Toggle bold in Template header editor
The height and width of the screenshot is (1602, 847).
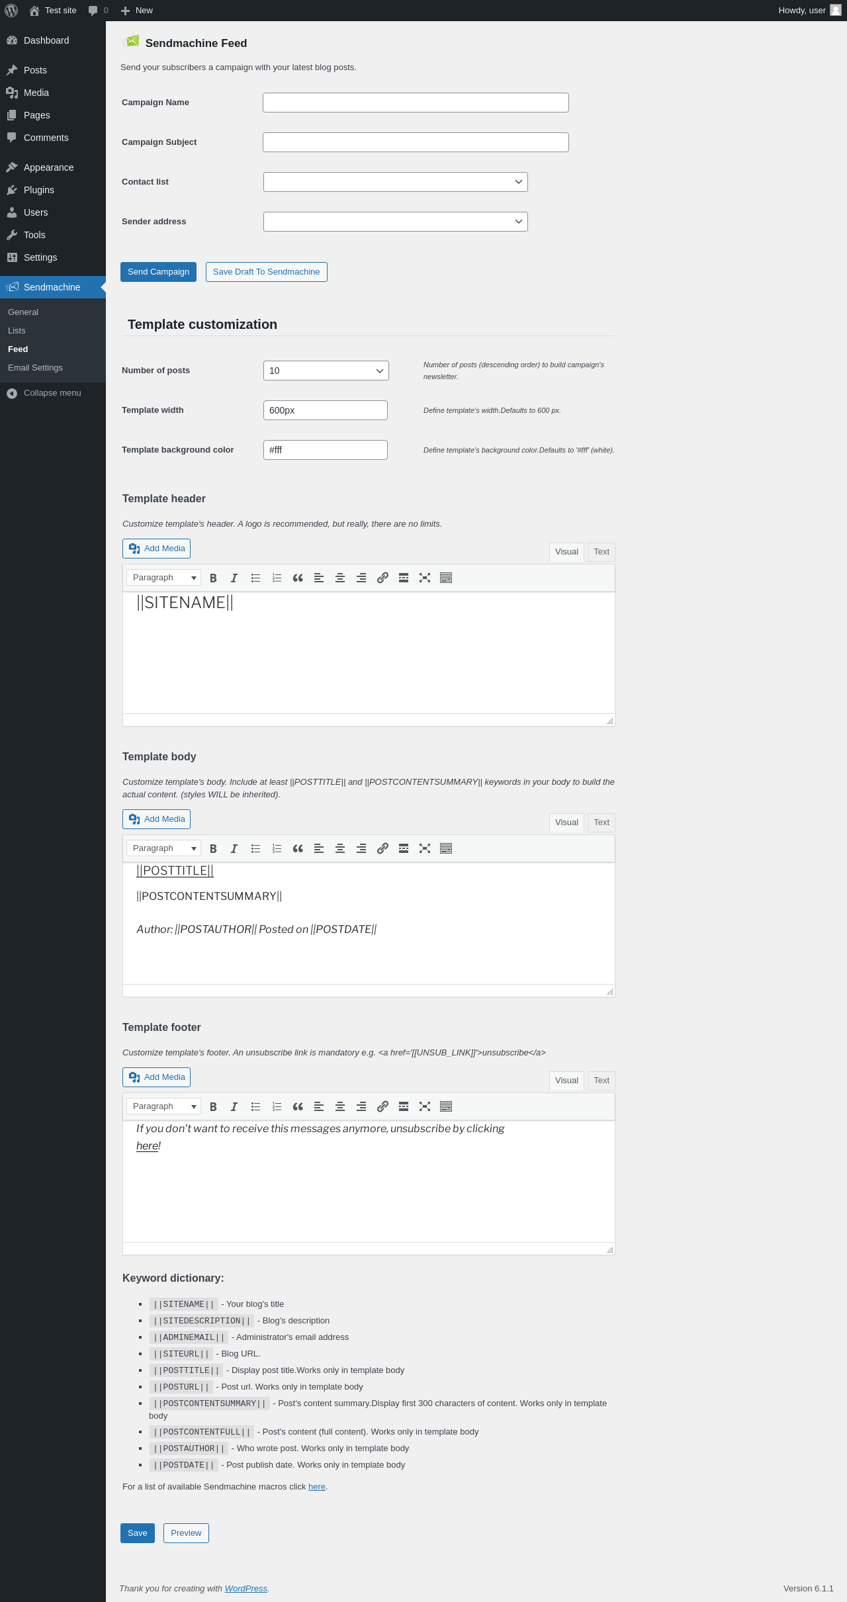(213, 578)
